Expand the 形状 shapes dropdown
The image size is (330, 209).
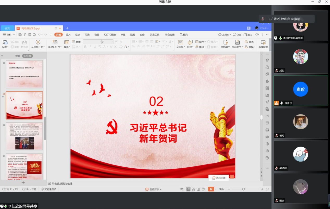(190, 47)
